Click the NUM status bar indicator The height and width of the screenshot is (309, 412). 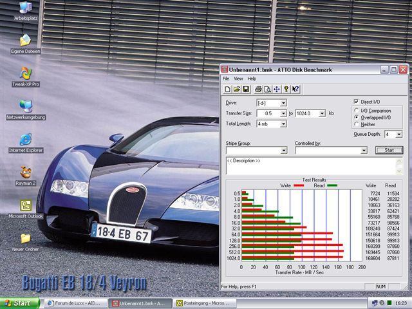tap(380, 286)
